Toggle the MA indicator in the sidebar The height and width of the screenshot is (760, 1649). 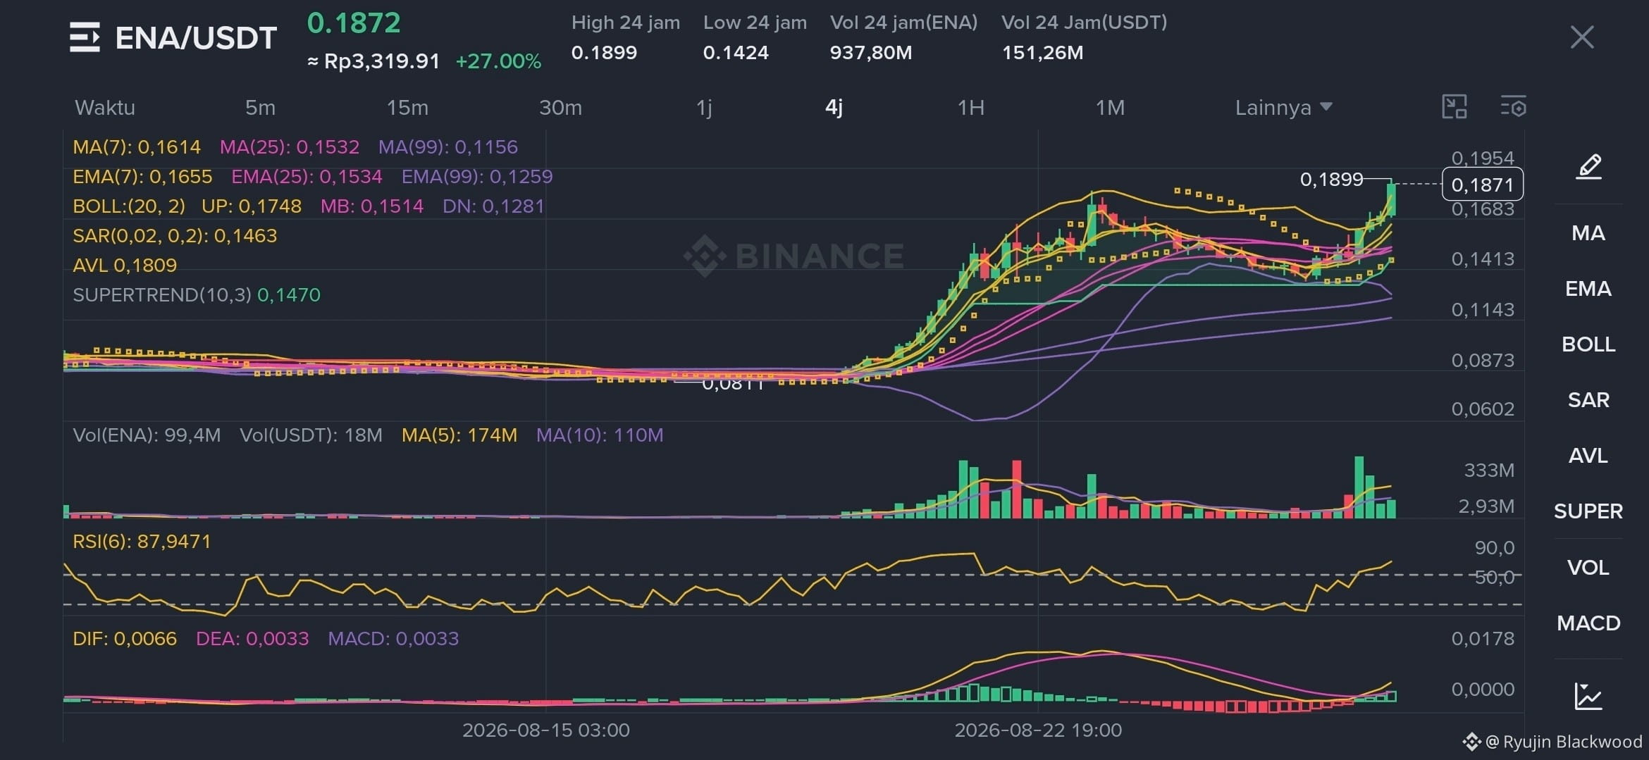click(1588, 233)
